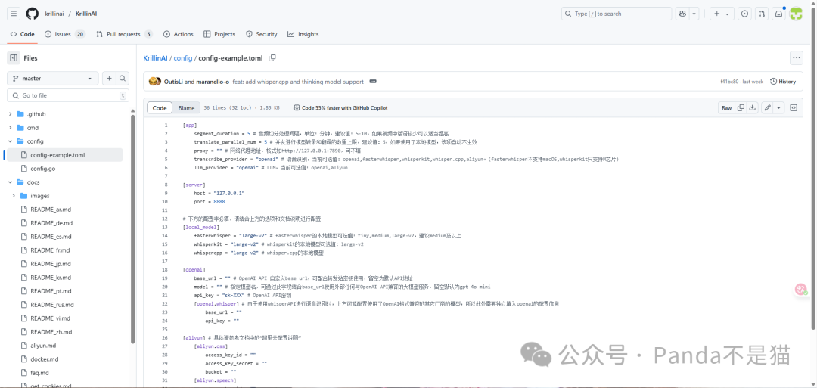Open the master branch selector
Image resolution: width=817 pixels, height=388 pixels.
click(53, 78)
